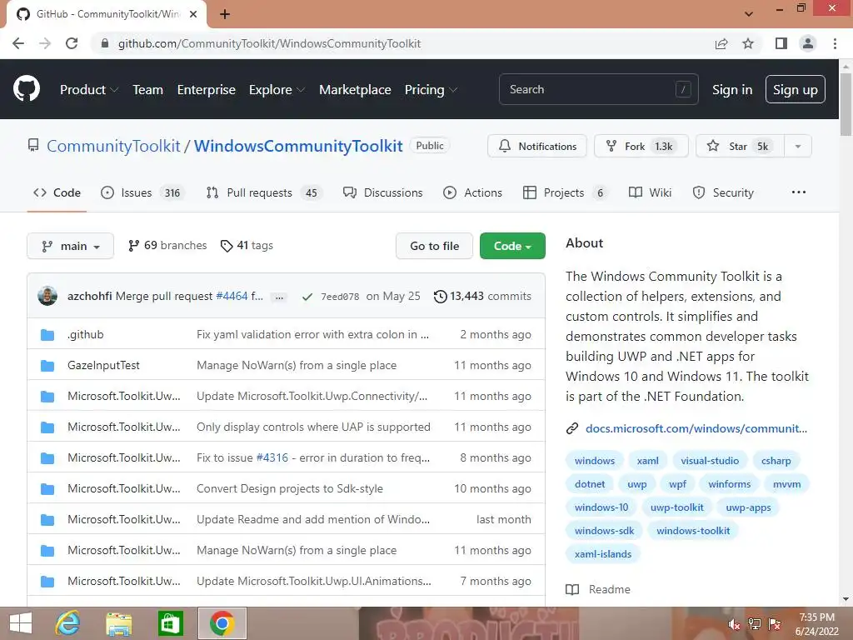The width and height of the screenshot is (853, 640).
Task: Open the Discussions tab
Action: point(382,192)
